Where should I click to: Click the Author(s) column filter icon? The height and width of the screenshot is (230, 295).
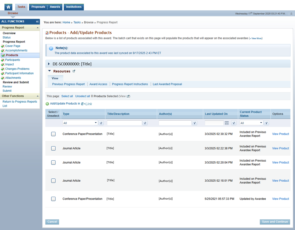[195, 123]
